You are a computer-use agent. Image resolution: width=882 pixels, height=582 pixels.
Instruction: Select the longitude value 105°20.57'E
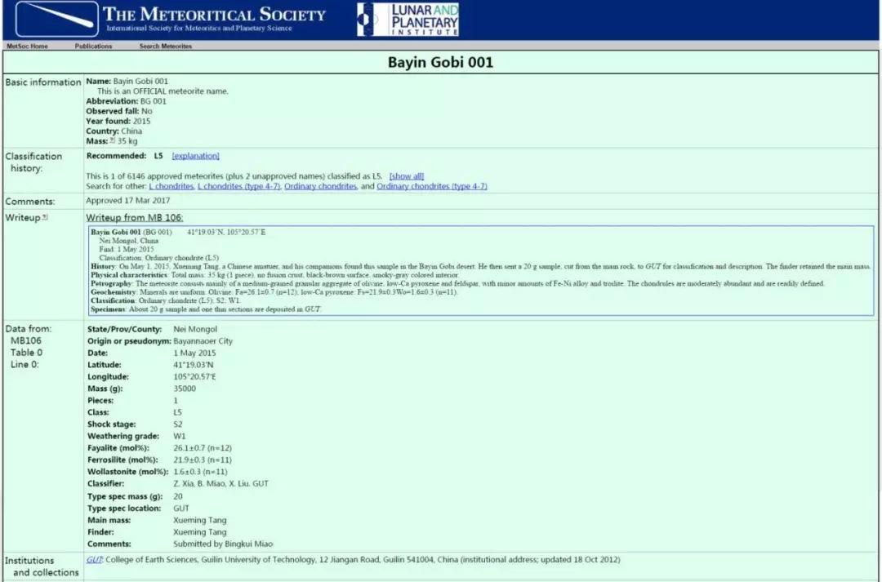pyautogui.click(x=194, y=376)
